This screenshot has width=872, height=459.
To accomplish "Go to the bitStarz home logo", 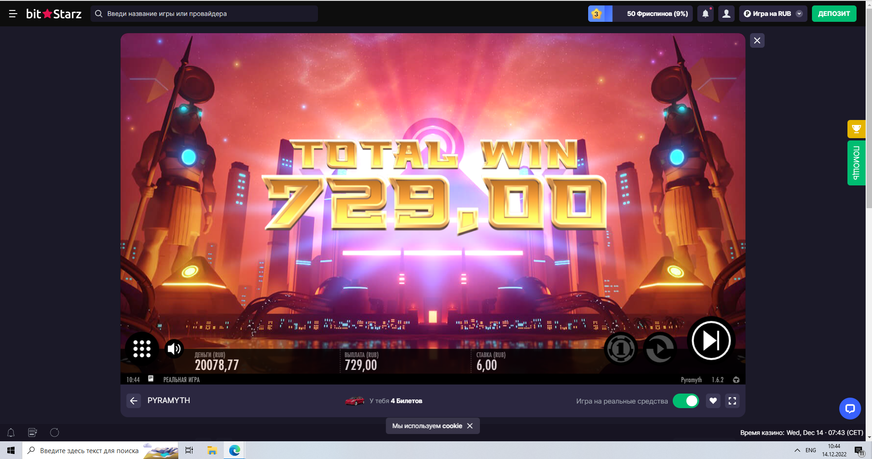I will (x=54, y=14).
